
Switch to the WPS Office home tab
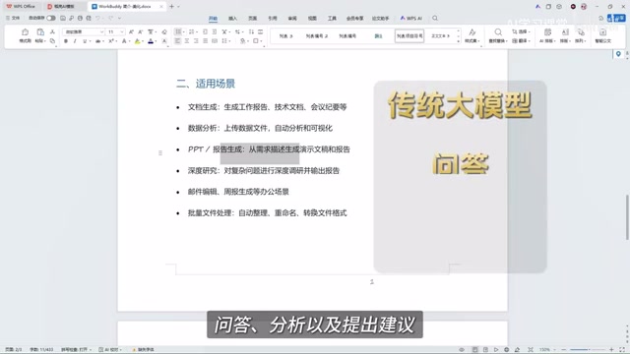tap(21, 7)
